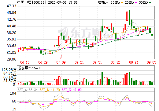Click the 06-29 date label
Viewport: 159px width, 111px height.
(43, 62)
